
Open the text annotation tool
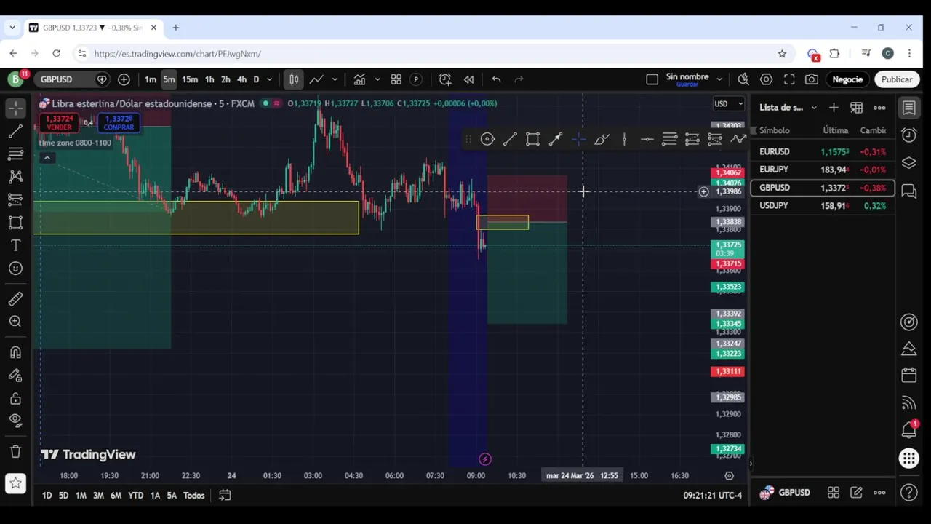coord(15,245)
